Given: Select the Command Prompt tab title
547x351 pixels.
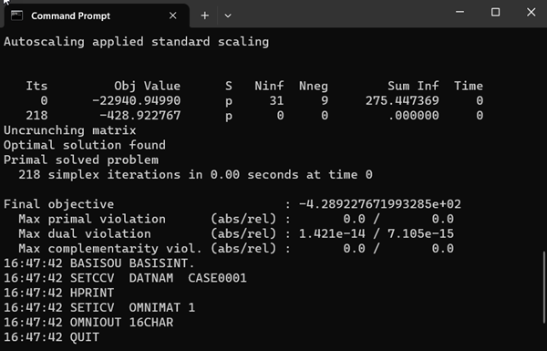Looking at the screenshot, I should click(x=70, y=16).
